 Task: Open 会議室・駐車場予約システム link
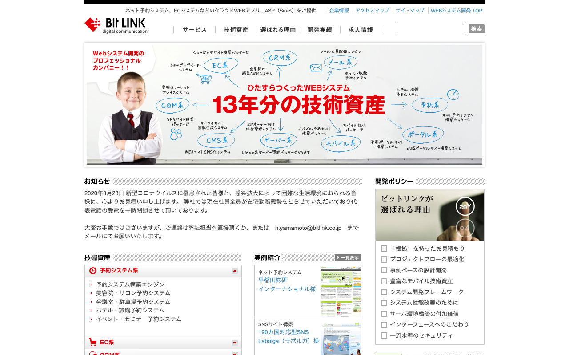click(x=133, y=302)
